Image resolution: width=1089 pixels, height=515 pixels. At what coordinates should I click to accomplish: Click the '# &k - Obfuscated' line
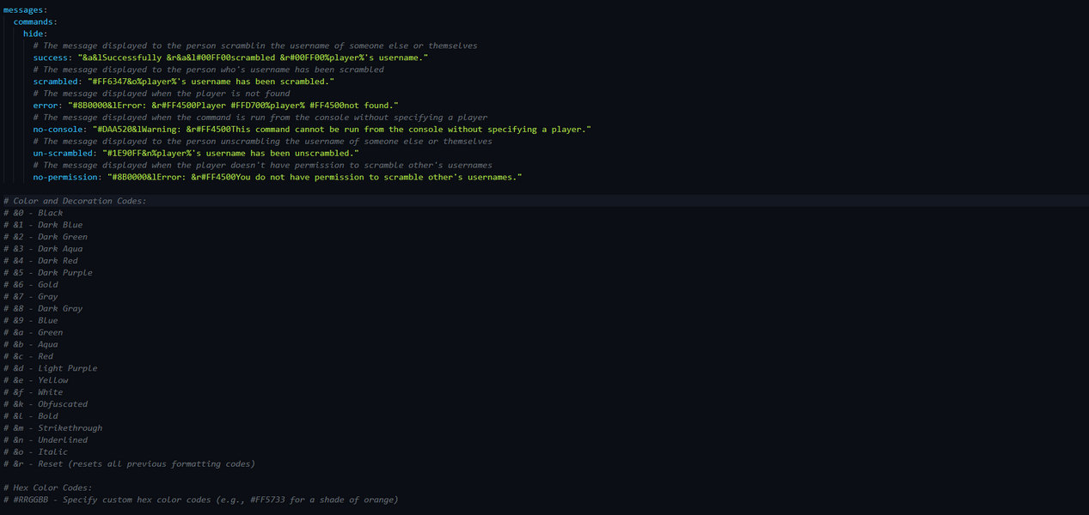click(x=46, y=404)
